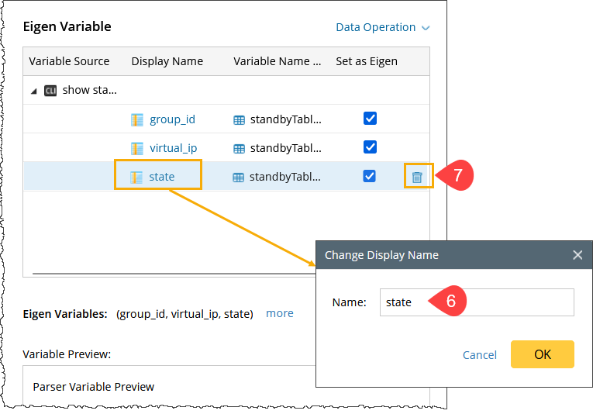The width and height of the screenshot is (593, 414).
Task: Click table icon in group_id row
Action: click(240, 120)
